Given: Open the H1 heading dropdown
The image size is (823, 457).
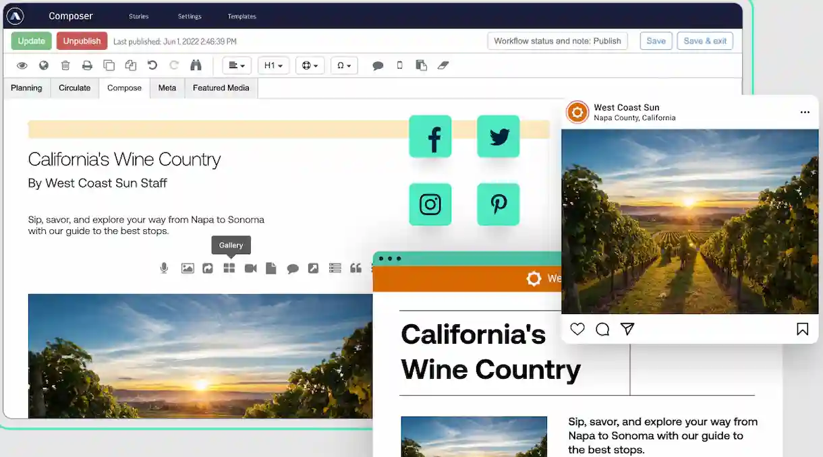Looking at the screenshot, I should (x=273, y=65).
